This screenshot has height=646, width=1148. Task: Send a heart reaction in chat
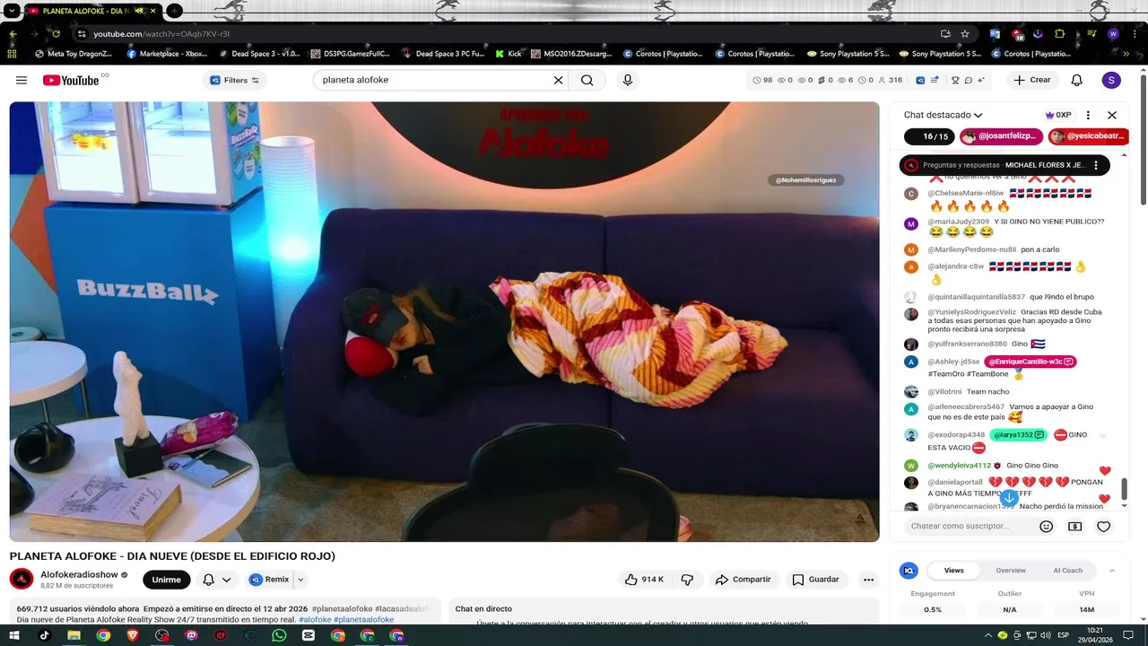(1104, 527)
